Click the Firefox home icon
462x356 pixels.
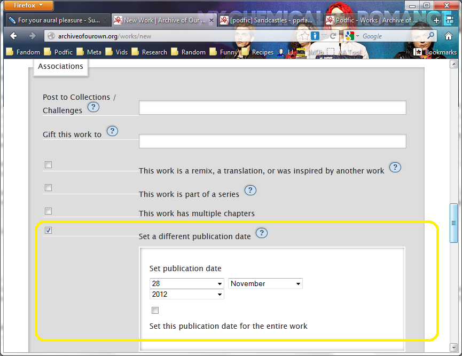click(x=448, y=36)
